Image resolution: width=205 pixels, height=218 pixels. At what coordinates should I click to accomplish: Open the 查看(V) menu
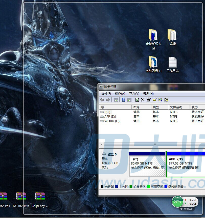134,94
